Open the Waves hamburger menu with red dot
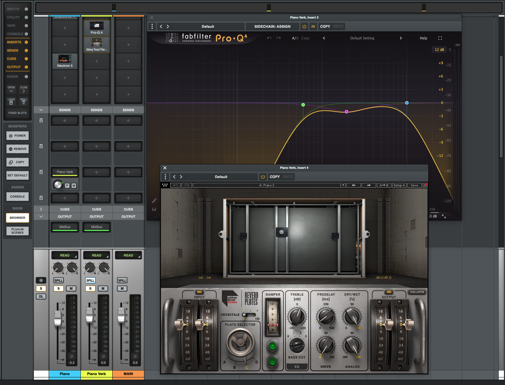 [x=425, y=185]
